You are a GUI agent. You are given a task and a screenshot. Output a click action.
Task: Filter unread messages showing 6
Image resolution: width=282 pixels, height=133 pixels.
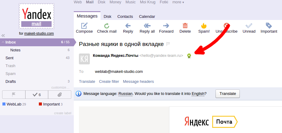click(x=37, y=95)
